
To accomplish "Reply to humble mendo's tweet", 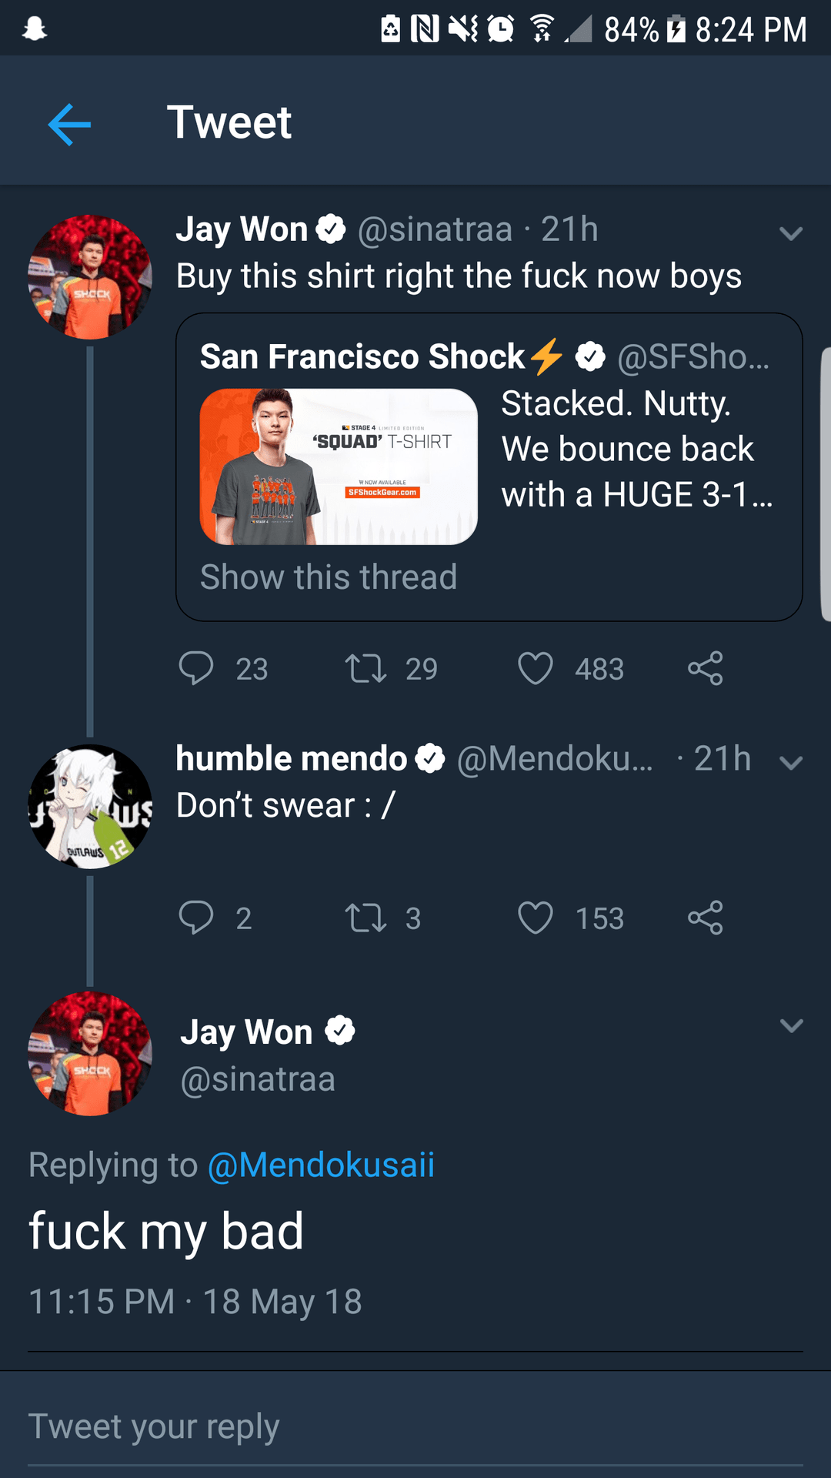I will [x=196, y=918].
